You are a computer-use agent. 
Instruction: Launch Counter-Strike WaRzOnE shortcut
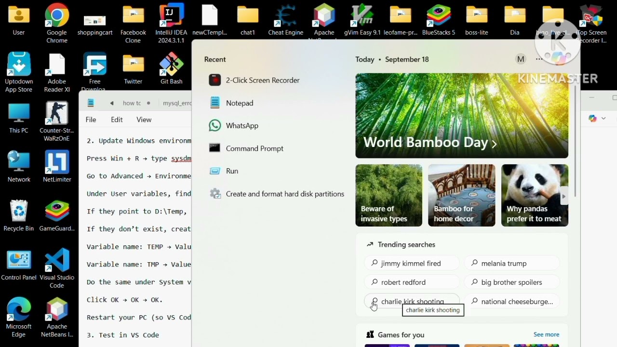pos(57,121)
